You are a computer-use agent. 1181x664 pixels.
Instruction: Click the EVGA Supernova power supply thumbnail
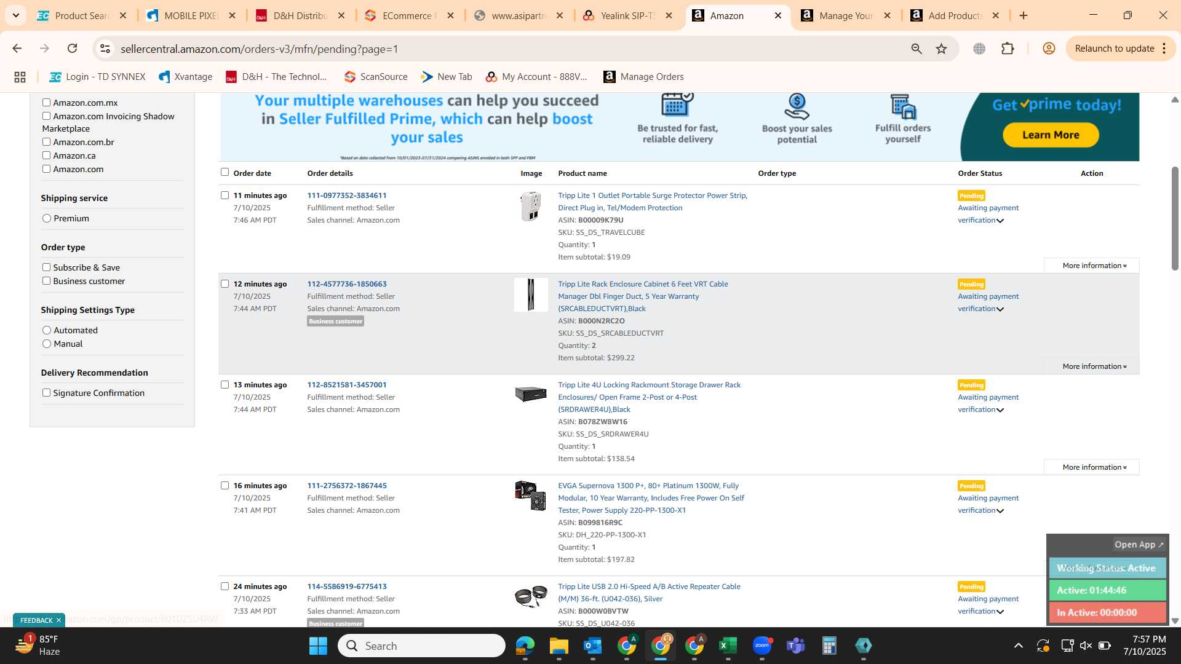pos(530,496)
